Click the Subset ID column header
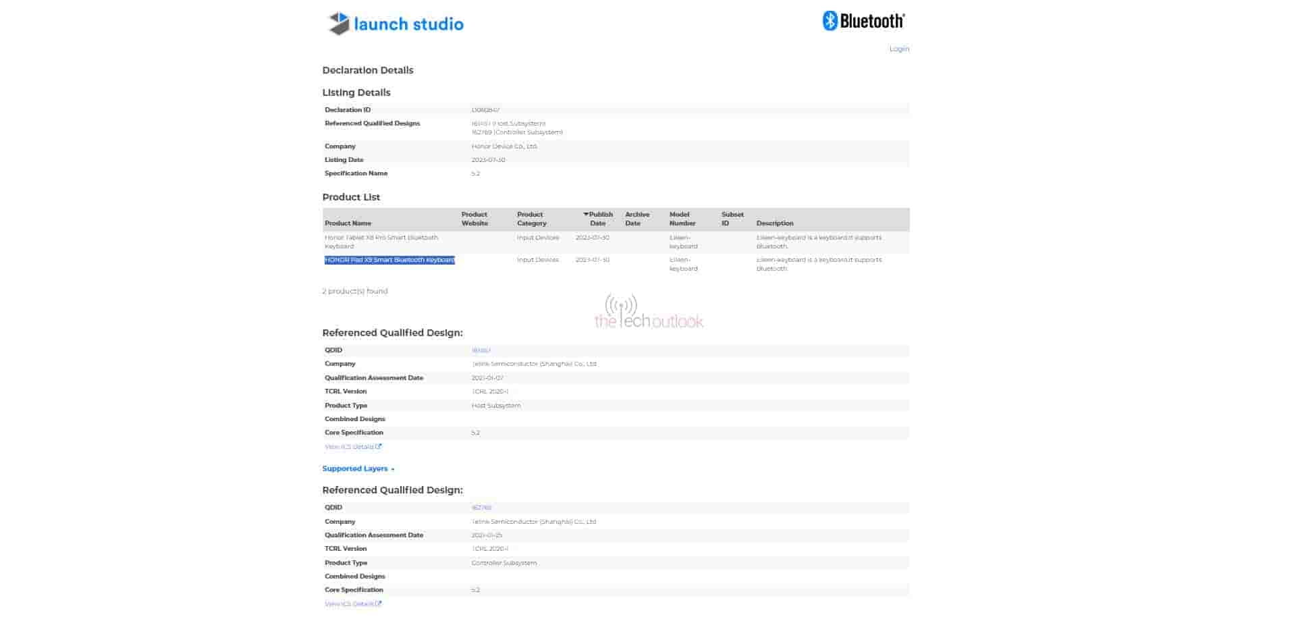 click(732, 219)
